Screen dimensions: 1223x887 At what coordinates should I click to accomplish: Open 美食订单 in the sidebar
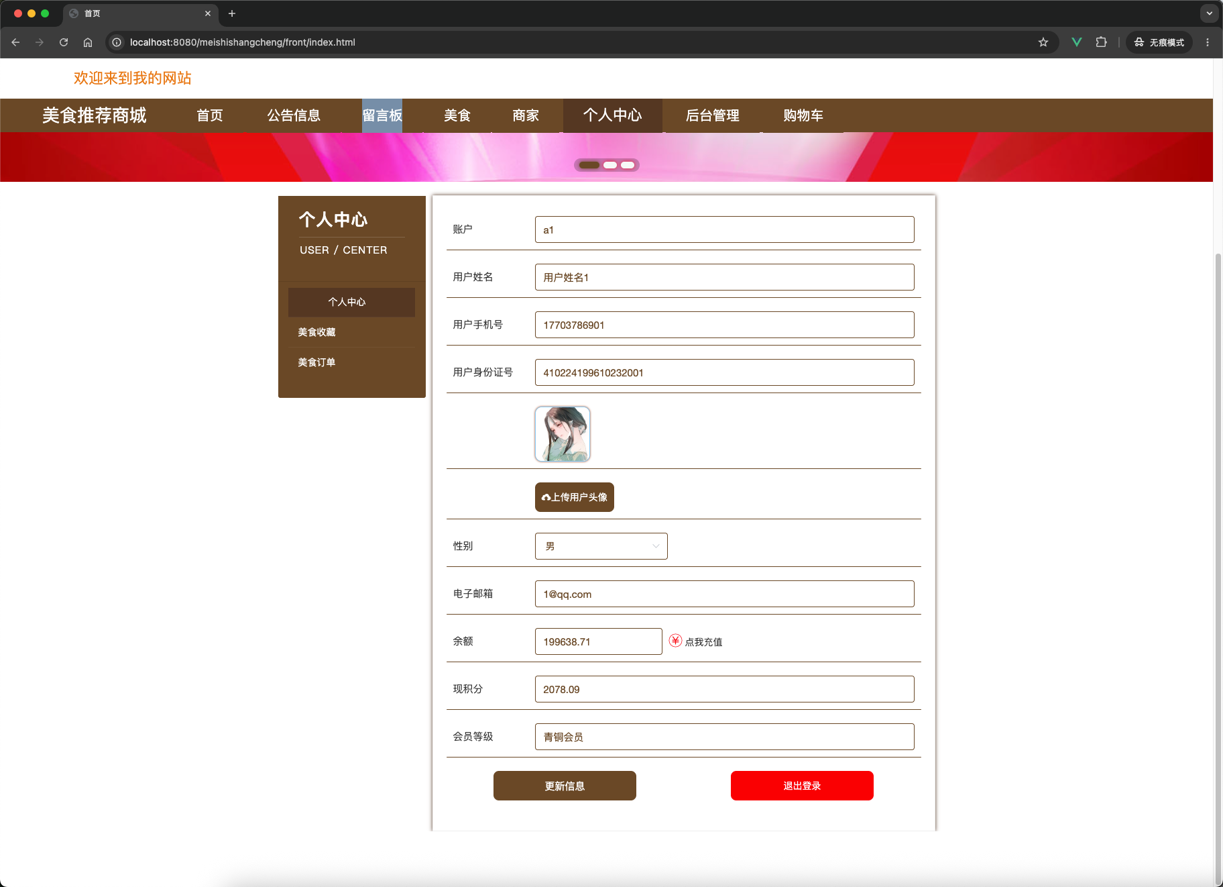[x=316, y=362]
